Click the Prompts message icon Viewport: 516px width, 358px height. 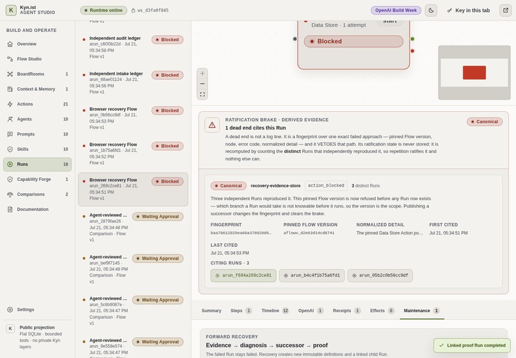pyautogui.click(x=10, y=134)
